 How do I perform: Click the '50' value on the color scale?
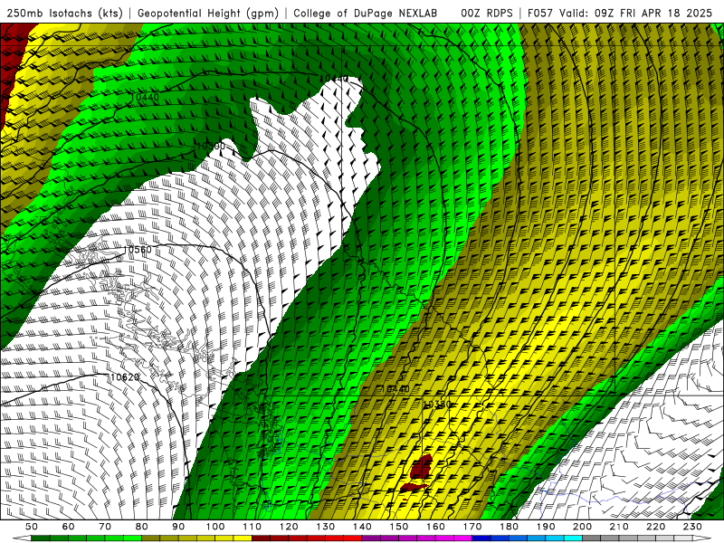pyautogui.click(x=32, y=527)
